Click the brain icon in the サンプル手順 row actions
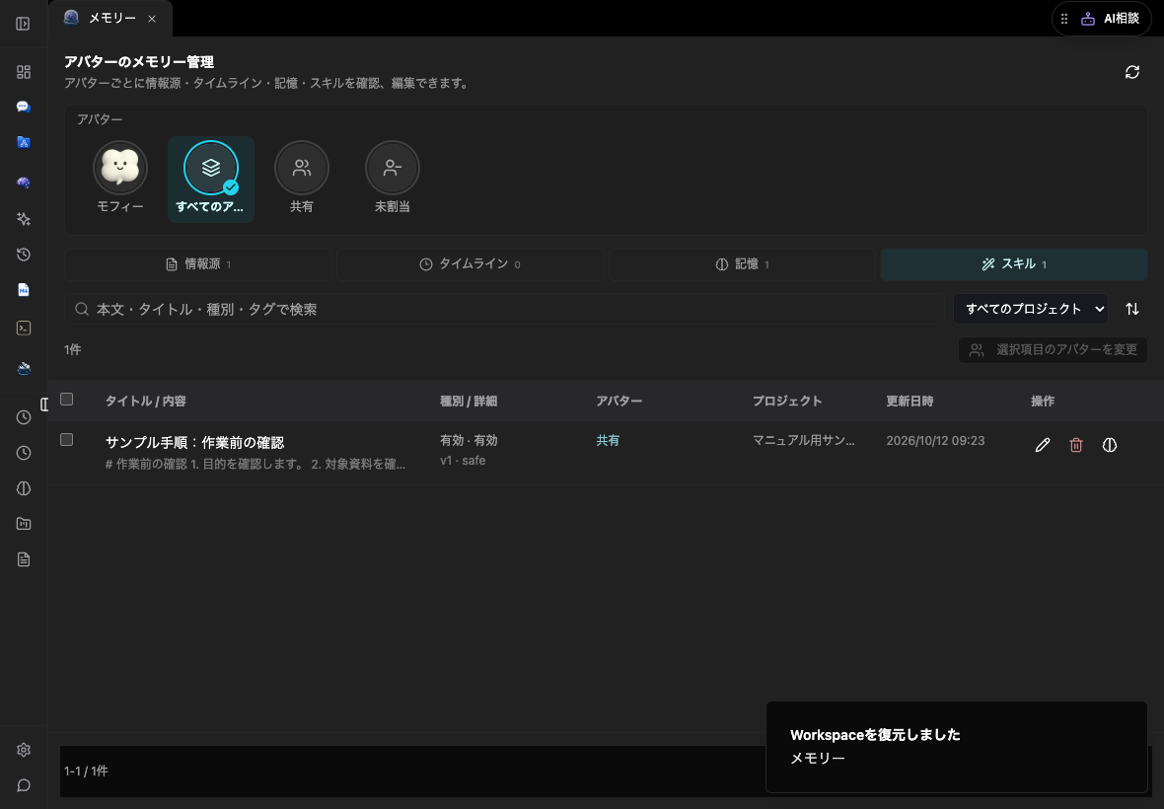 tap(1109, 445)
